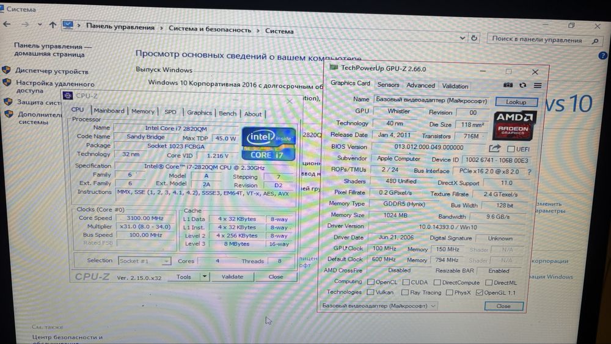Toggle the CUDA checkbox
611x344 pixels.
pos(406,282)
